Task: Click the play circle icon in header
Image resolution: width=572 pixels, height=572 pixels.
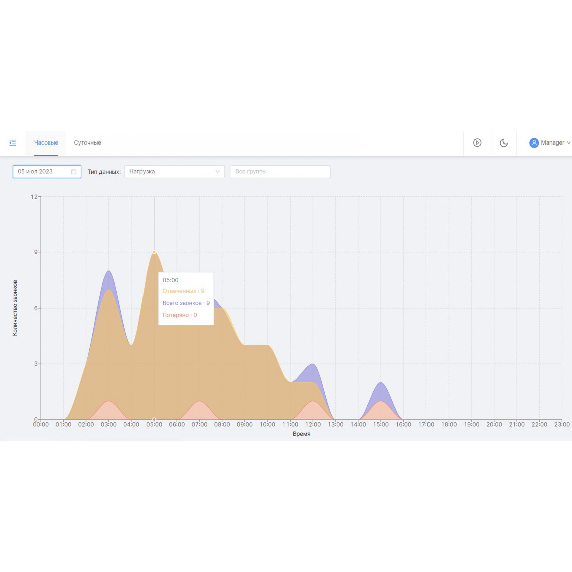Action: pyautogui.click(x=477, y=142)
